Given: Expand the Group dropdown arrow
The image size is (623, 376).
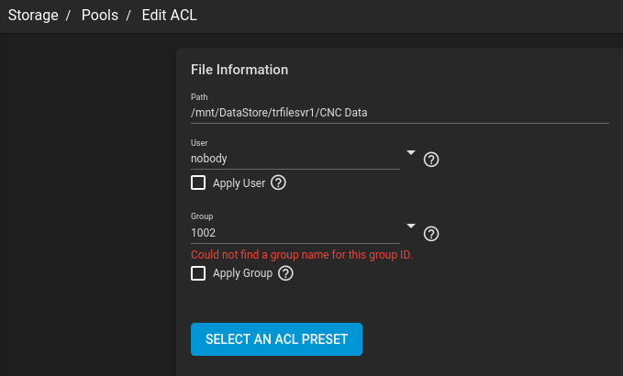Looking at the screenshot, I should (411, 227).
